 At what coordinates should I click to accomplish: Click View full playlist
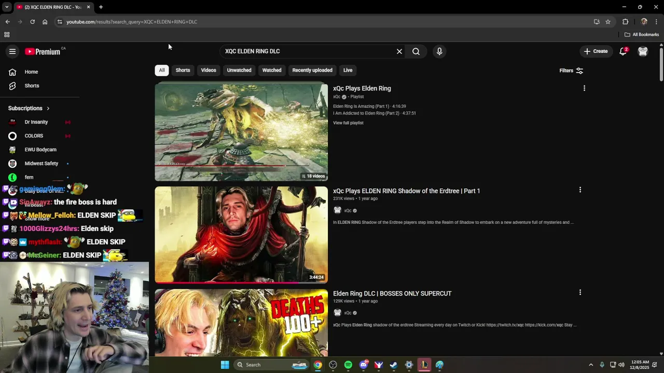click(x=348, y=123)
